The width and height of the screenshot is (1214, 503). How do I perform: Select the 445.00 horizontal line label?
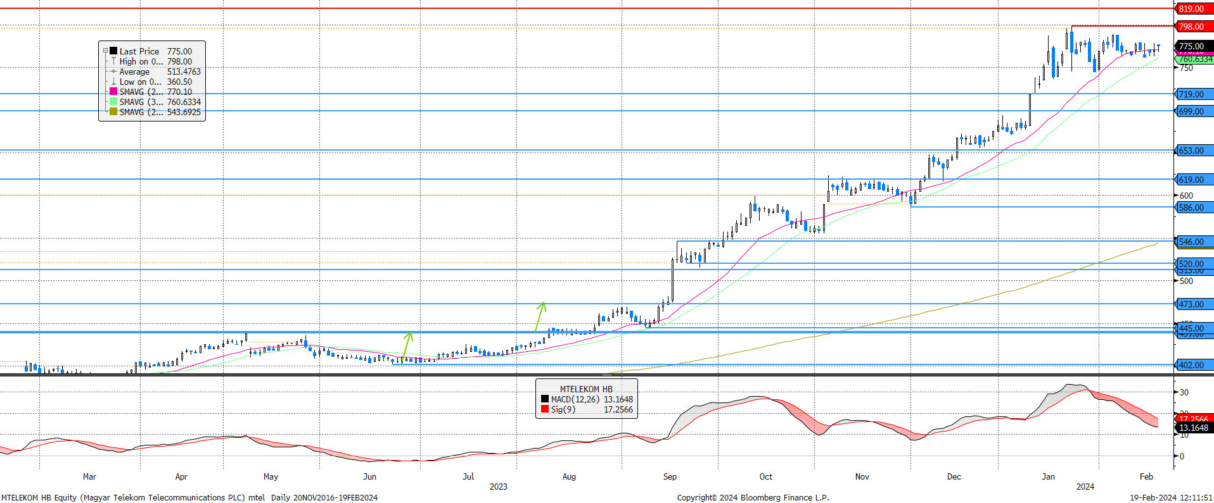pos(1193,328)
